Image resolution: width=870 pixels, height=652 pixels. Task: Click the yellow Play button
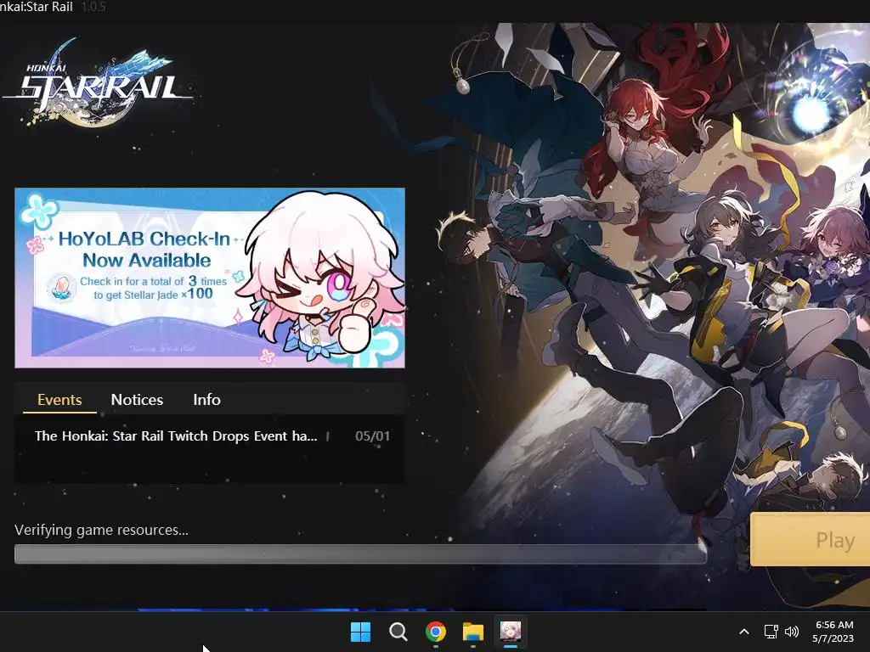(810, 539)
